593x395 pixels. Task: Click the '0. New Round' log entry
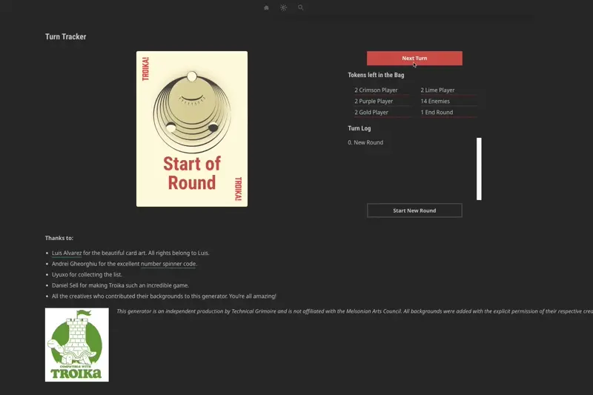pos(365,142)
